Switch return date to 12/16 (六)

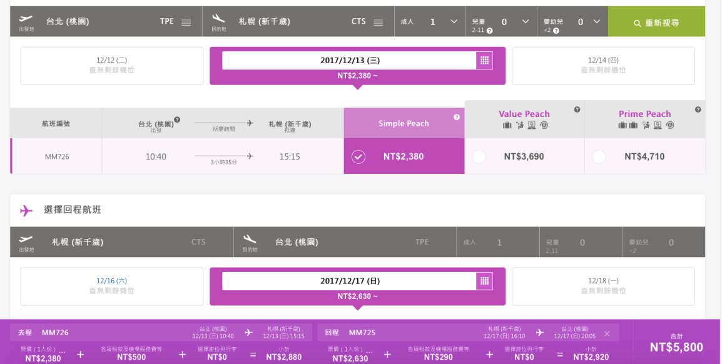coord(111,286)
